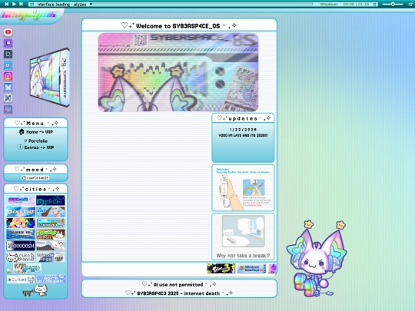
Task: Open the dark blue cyan-script city button
Action: tap(51, 200)
